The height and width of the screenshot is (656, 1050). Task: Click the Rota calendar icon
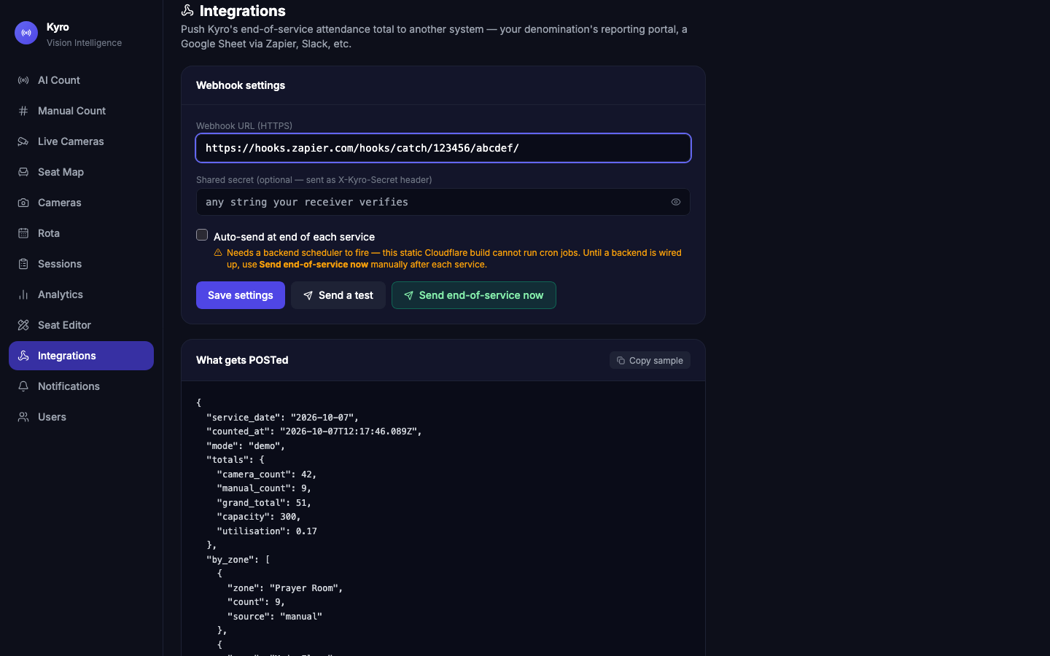(23, 233)
